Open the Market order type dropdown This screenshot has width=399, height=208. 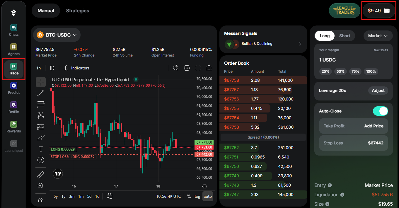coord(378,35)
